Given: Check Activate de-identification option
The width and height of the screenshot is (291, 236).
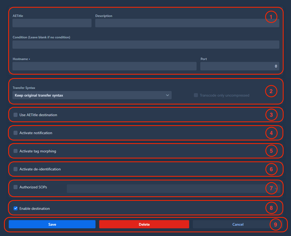Looking at the screenshot, I should click(x=16, y=169).
